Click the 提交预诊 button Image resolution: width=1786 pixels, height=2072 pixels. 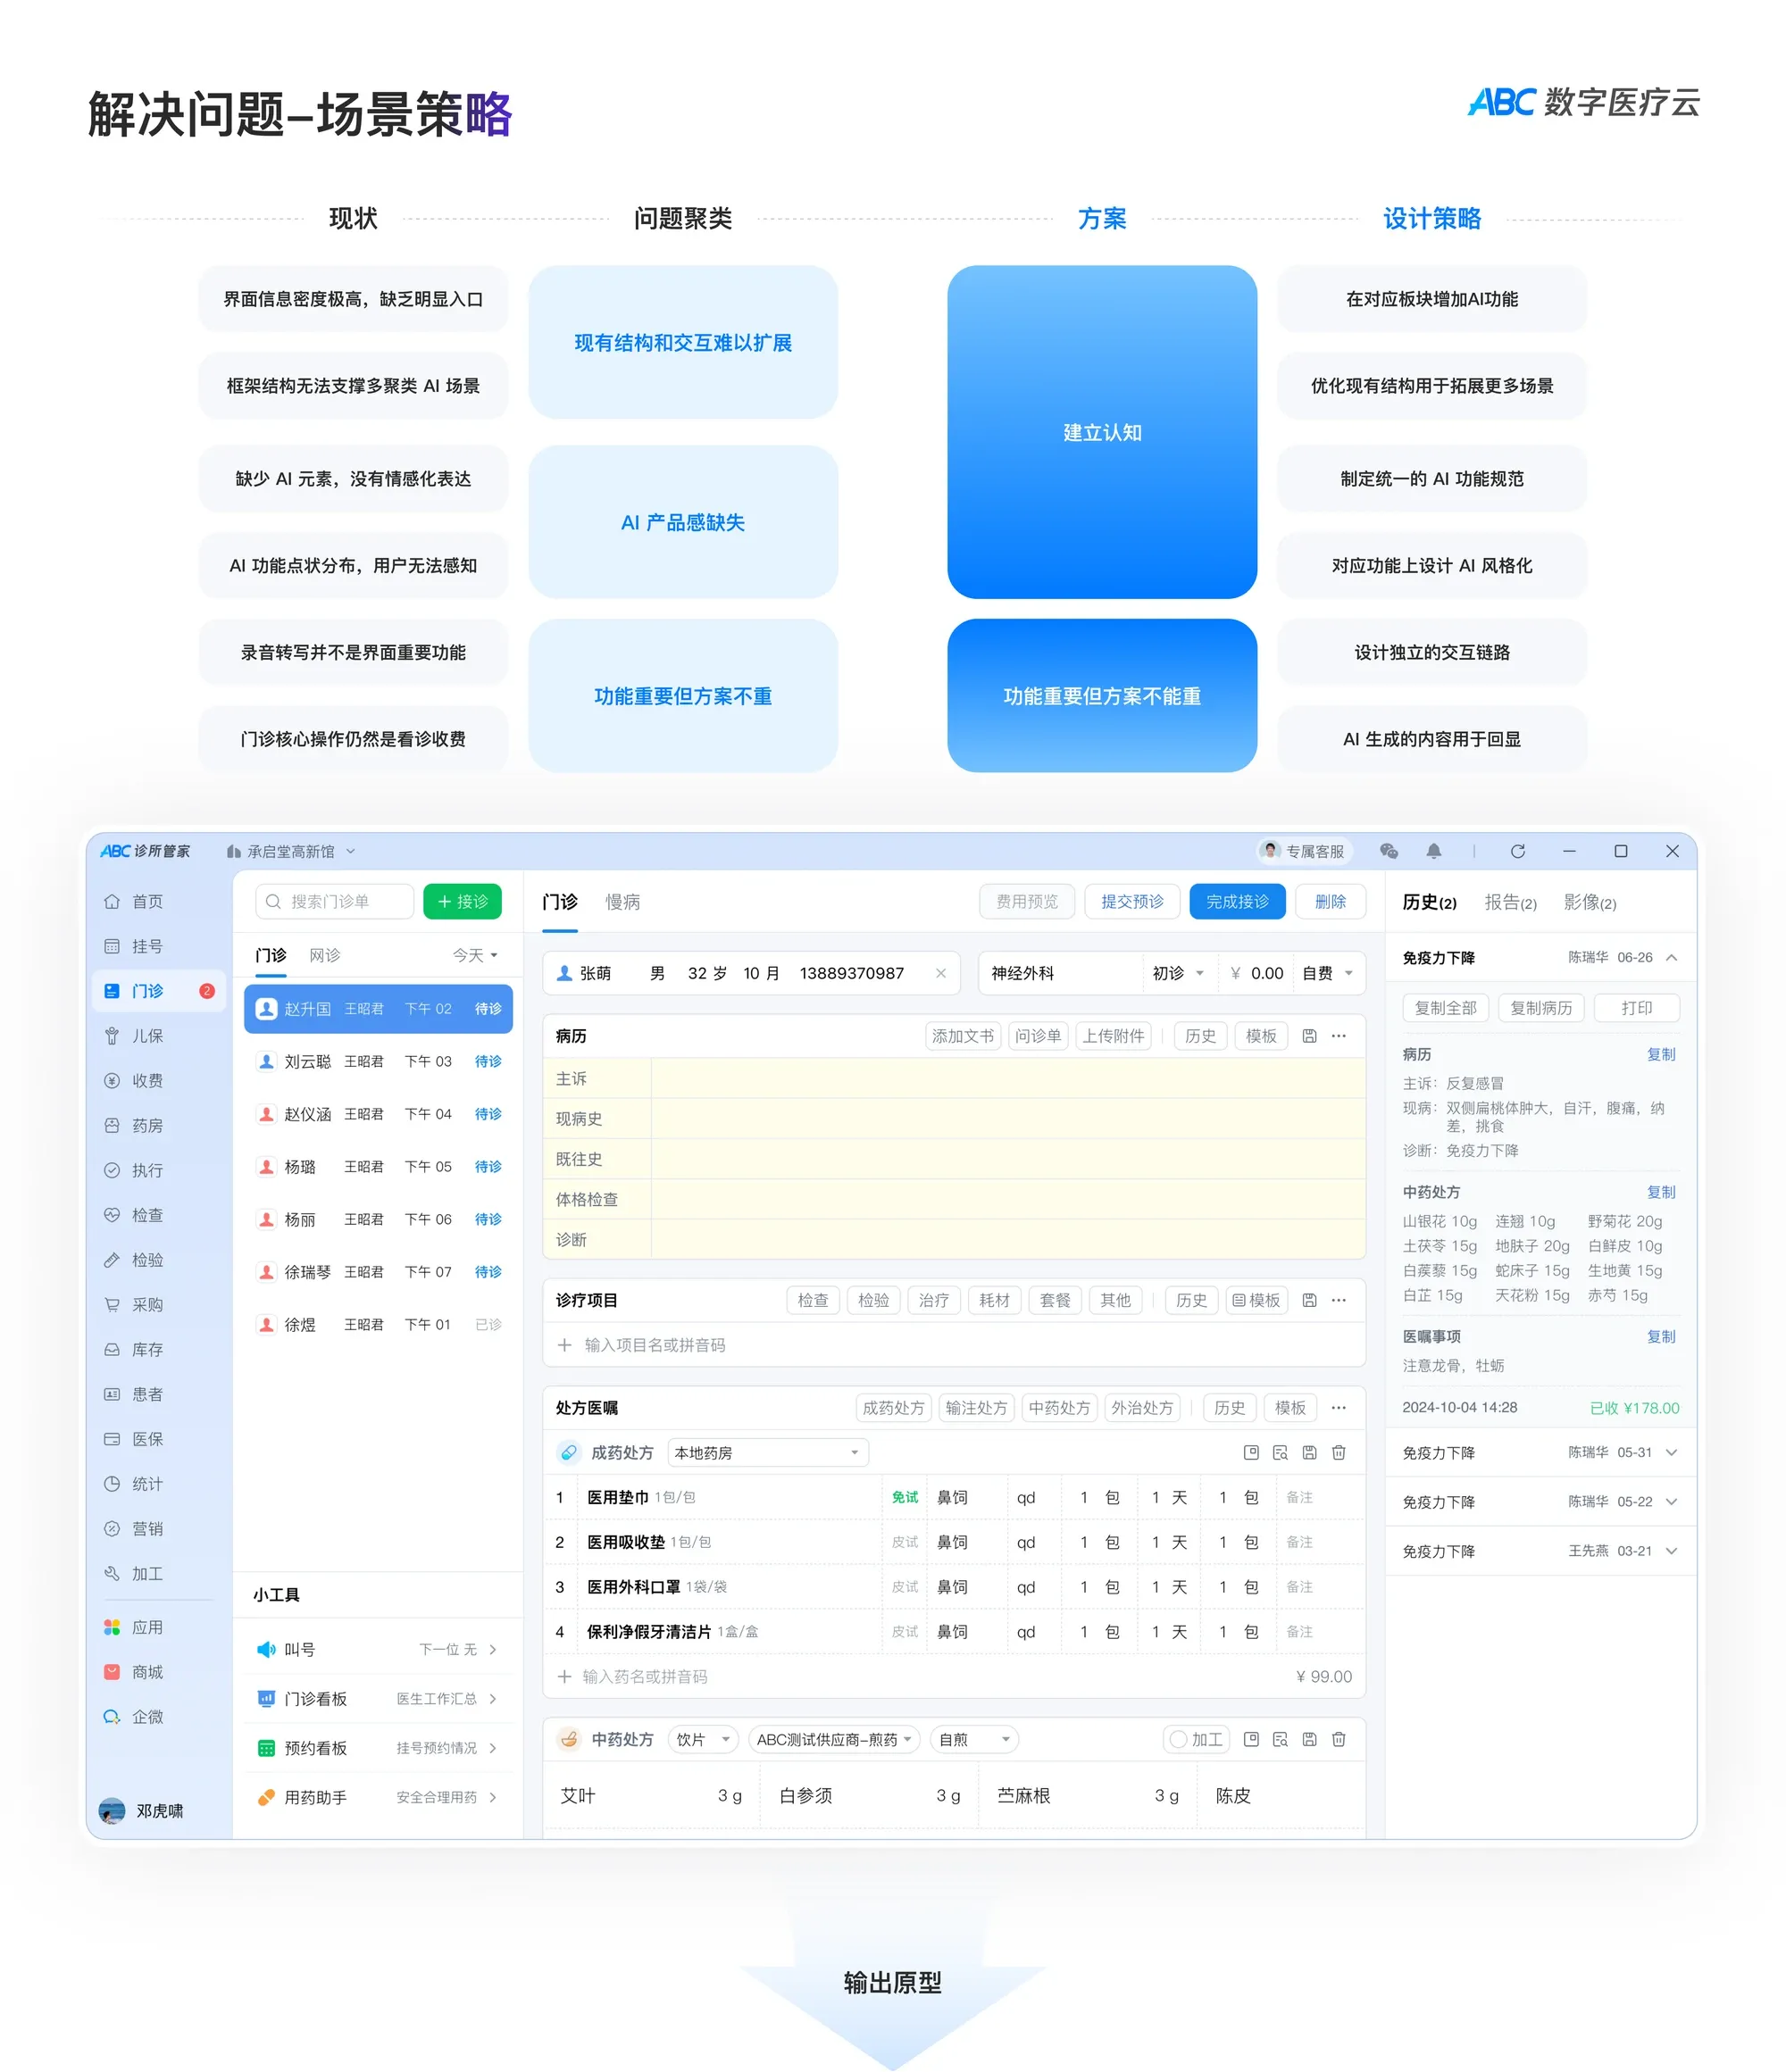coord(1131,901)
